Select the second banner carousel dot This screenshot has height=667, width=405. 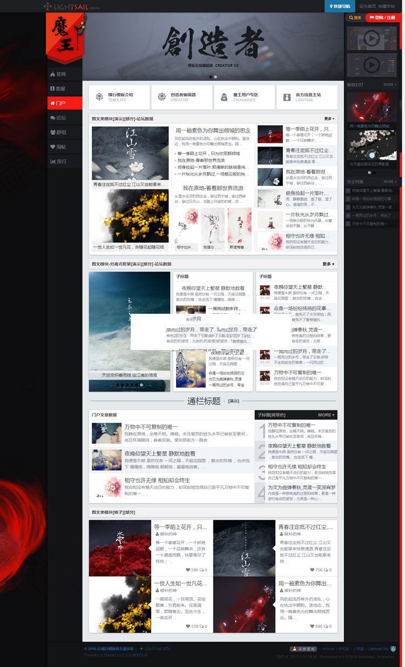pyautogui.click(x=215, y=77)
